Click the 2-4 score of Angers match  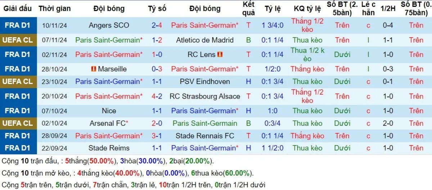point(157,25)
